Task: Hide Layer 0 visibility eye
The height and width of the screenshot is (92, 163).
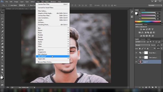Action: click(136, 62)
